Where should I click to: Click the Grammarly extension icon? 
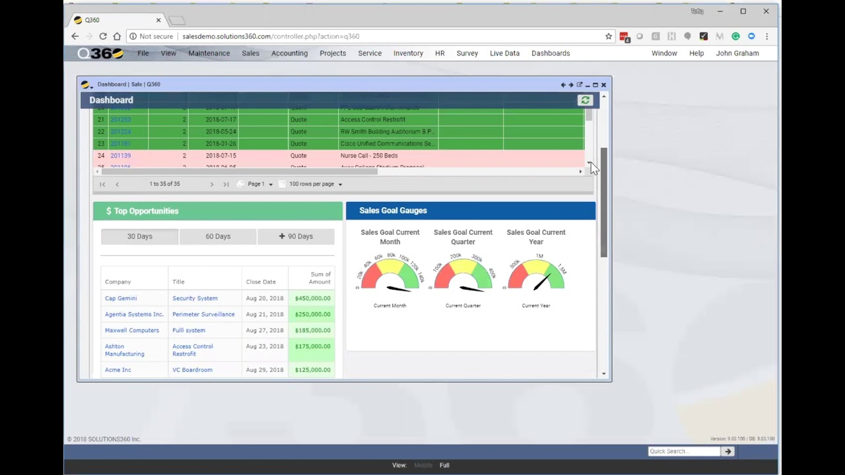735,36
